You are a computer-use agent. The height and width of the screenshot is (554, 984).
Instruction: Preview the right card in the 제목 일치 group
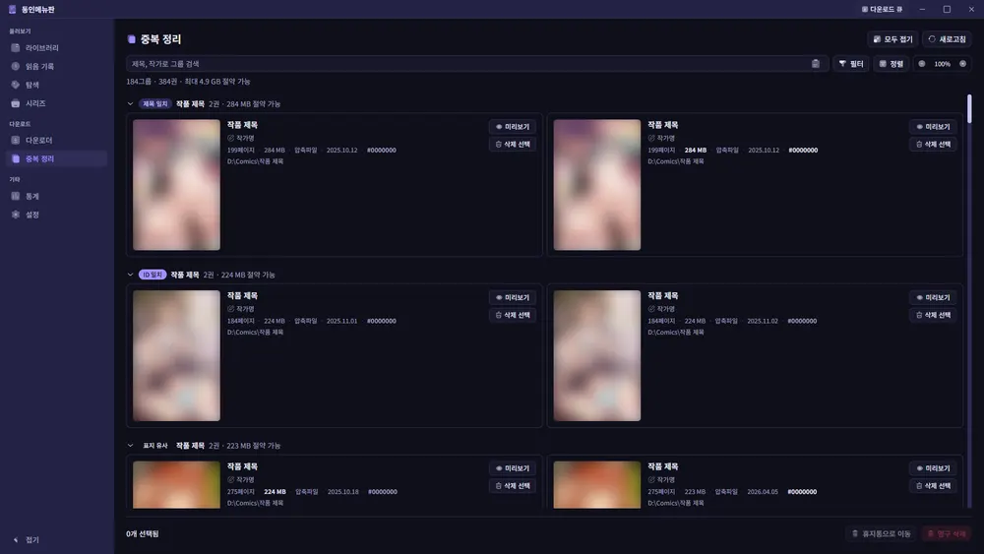coord(933,127)
